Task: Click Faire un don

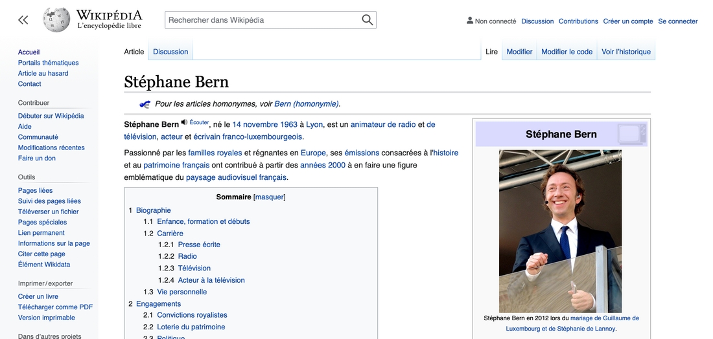Action: click(x=37, y=158)
